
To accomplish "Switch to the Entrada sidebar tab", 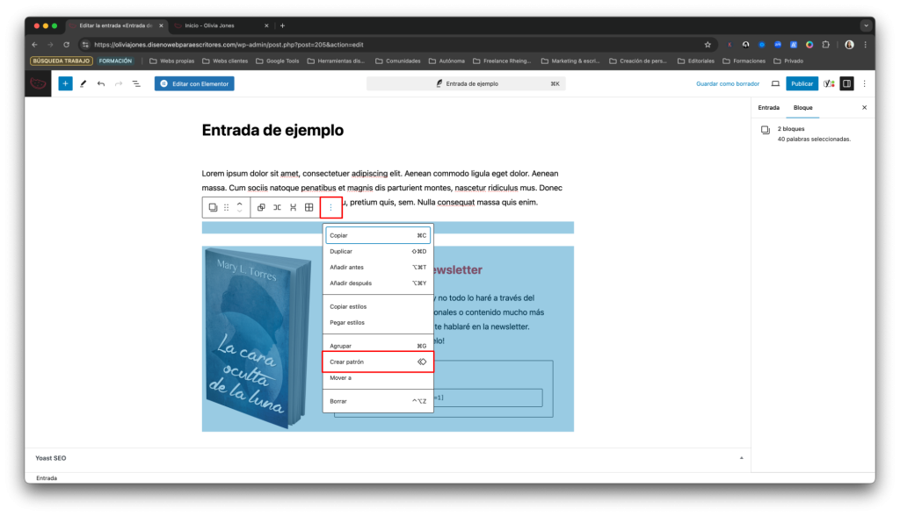I will (769, 107).
